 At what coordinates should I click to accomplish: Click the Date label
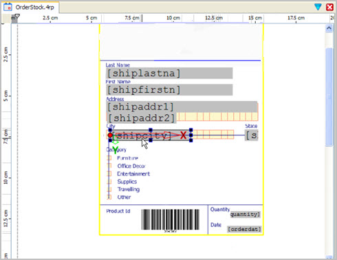coord(216,225)
